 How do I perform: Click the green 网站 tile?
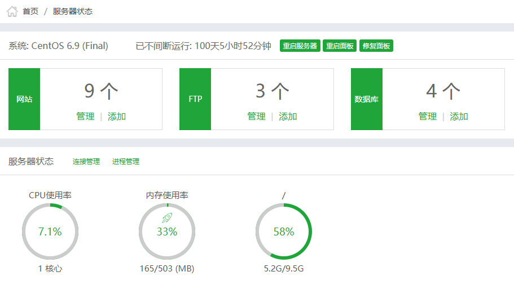[24, 99]
